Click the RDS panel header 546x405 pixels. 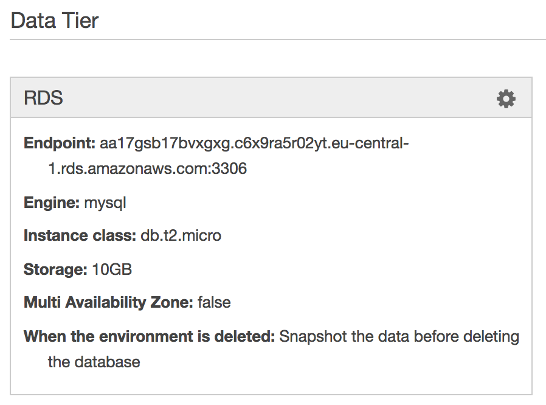[271, 97]
